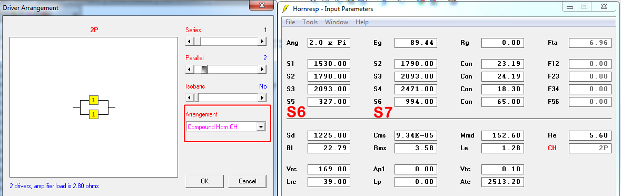Click the Rms field showing 3.58
Image resolution: width=621 pixels, height=196 pixels.
[416, 148]
